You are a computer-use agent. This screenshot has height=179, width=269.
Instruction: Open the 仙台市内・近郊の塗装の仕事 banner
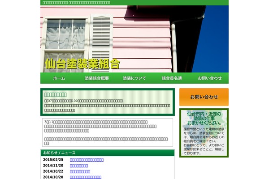pyautogui.click(x=204, y=133)
